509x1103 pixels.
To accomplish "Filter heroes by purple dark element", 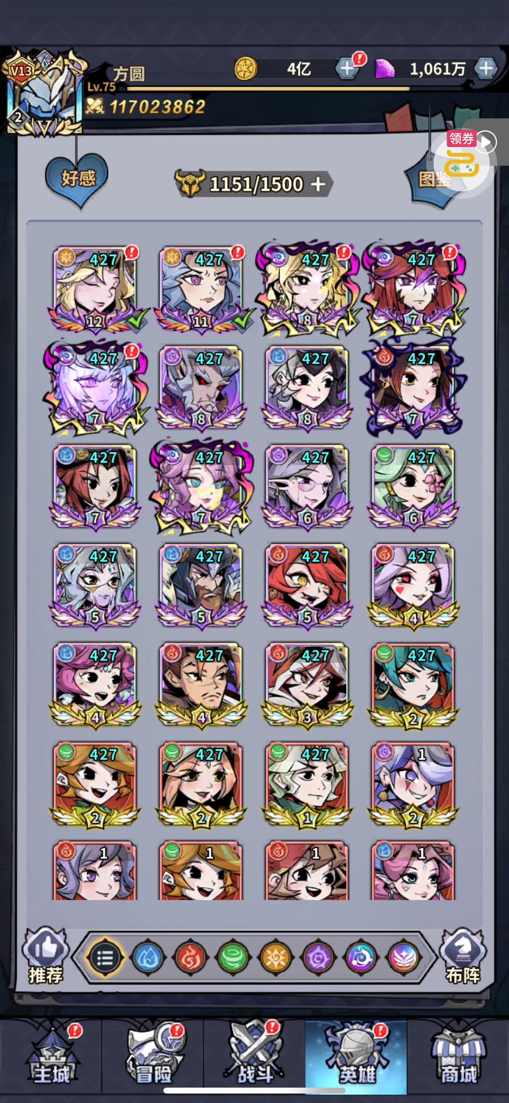I will click(x=318, y=957).
